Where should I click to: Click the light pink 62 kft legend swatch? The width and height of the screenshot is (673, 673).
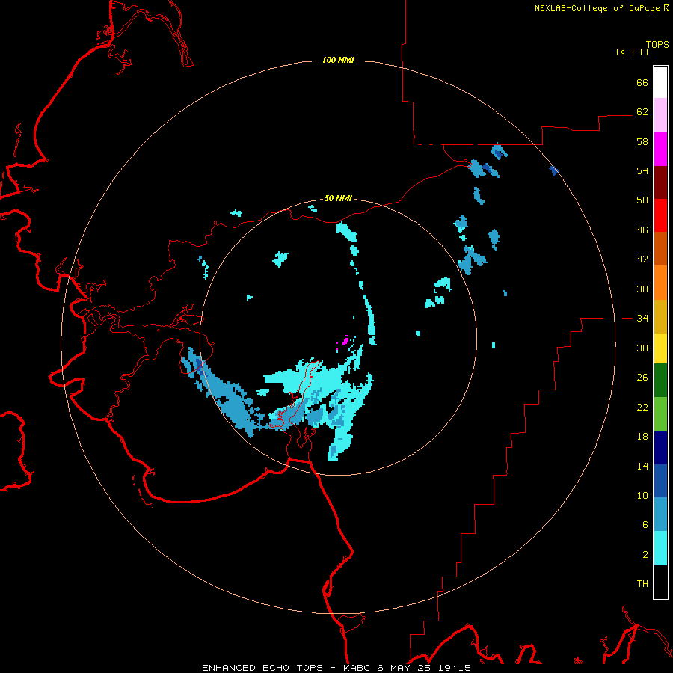coord(660,115)
